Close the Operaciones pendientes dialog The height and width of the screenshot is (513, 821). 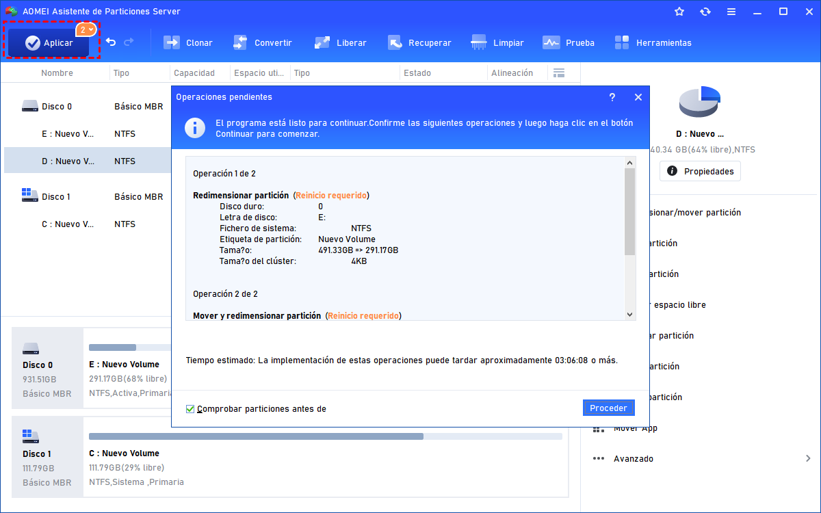tap(638, 97)
